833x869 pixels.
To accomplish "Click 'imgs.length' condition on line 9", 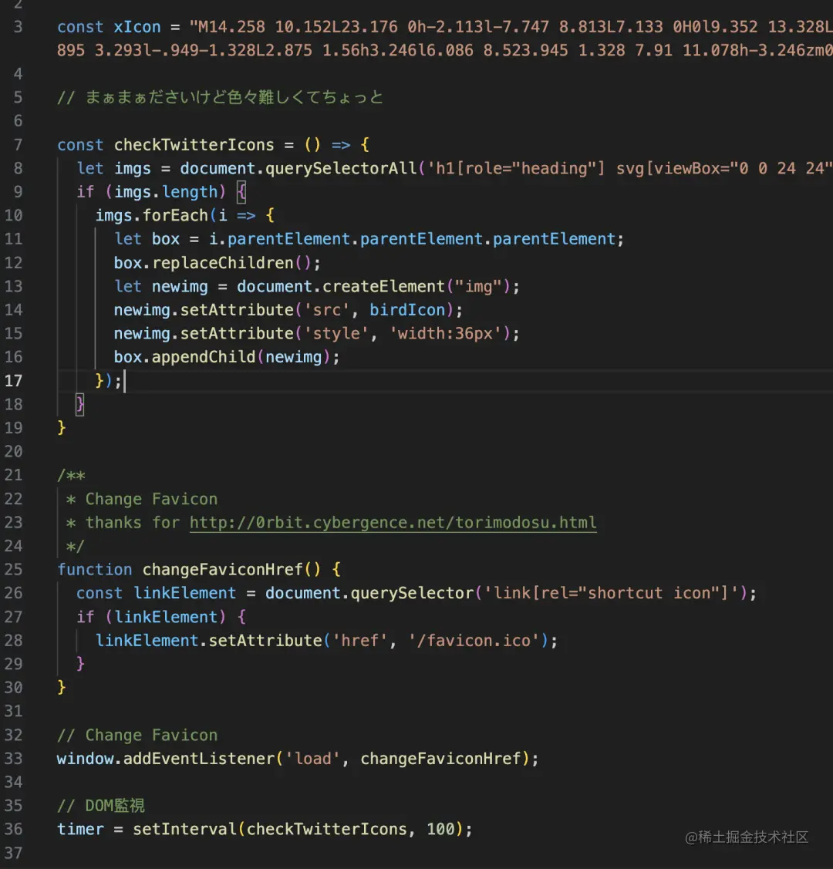I will pyautogui.click(x=166, y=192).
